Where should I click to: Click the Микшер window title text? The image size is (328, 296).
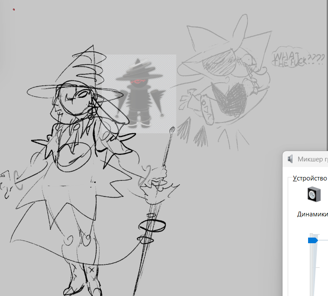click(312, 159)
